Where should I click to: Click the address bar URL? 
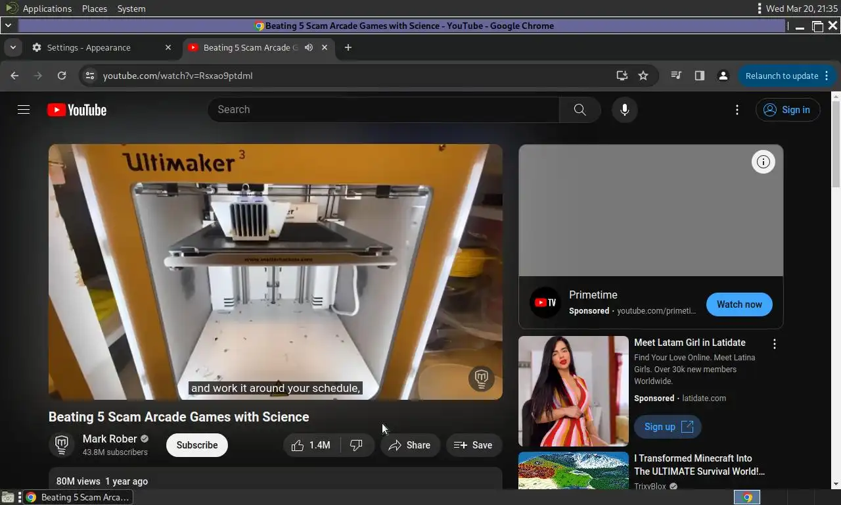tap(177, 76)
